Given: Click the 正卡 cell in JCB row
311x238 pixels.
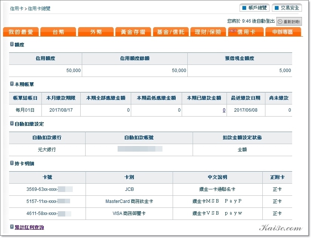Looking at the screenshot, I should pos(277,189).
